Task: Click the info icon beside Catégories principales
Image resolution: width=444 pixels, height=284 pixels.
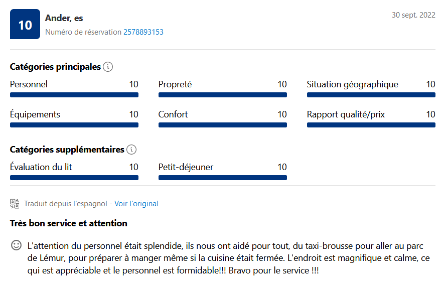Action: pyautogui.click(x=108, y=67)
